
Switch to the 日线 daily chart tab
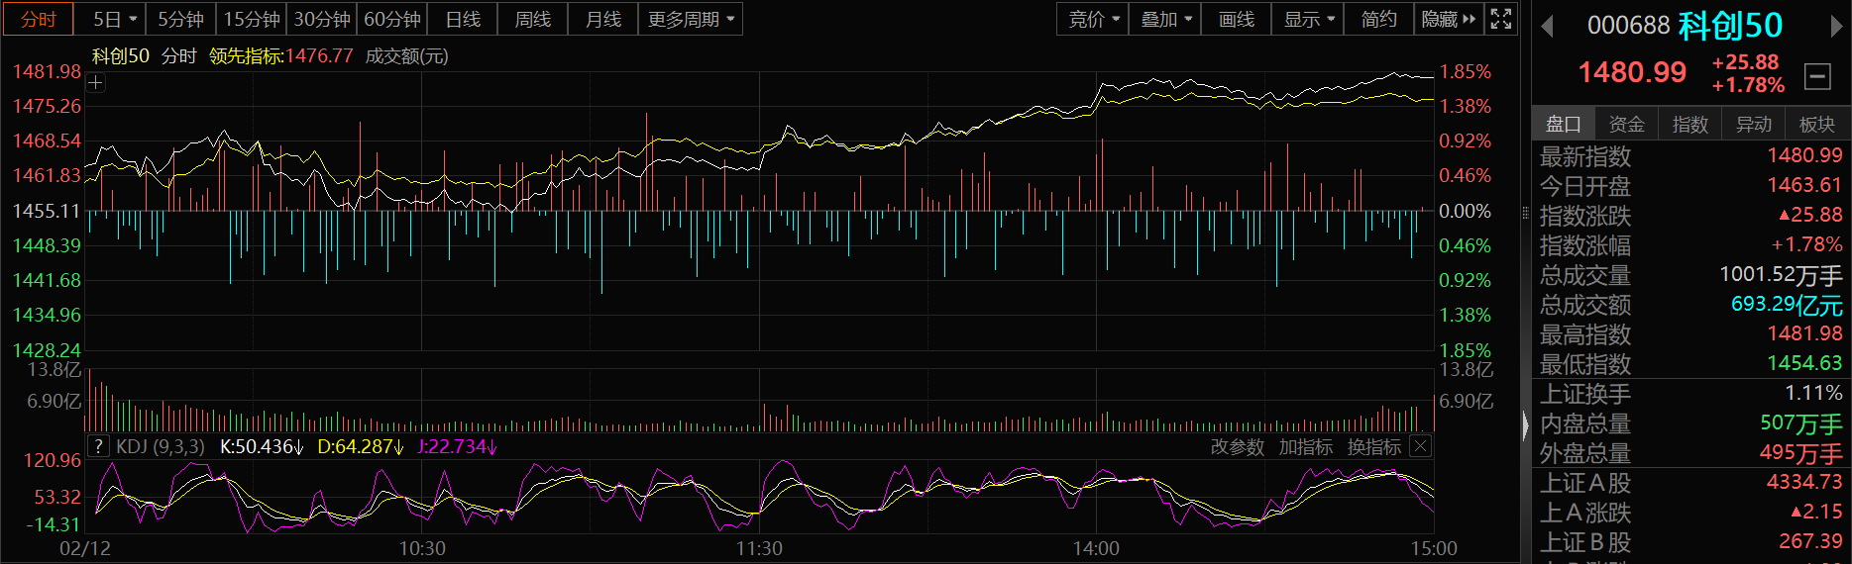[463, 19]
